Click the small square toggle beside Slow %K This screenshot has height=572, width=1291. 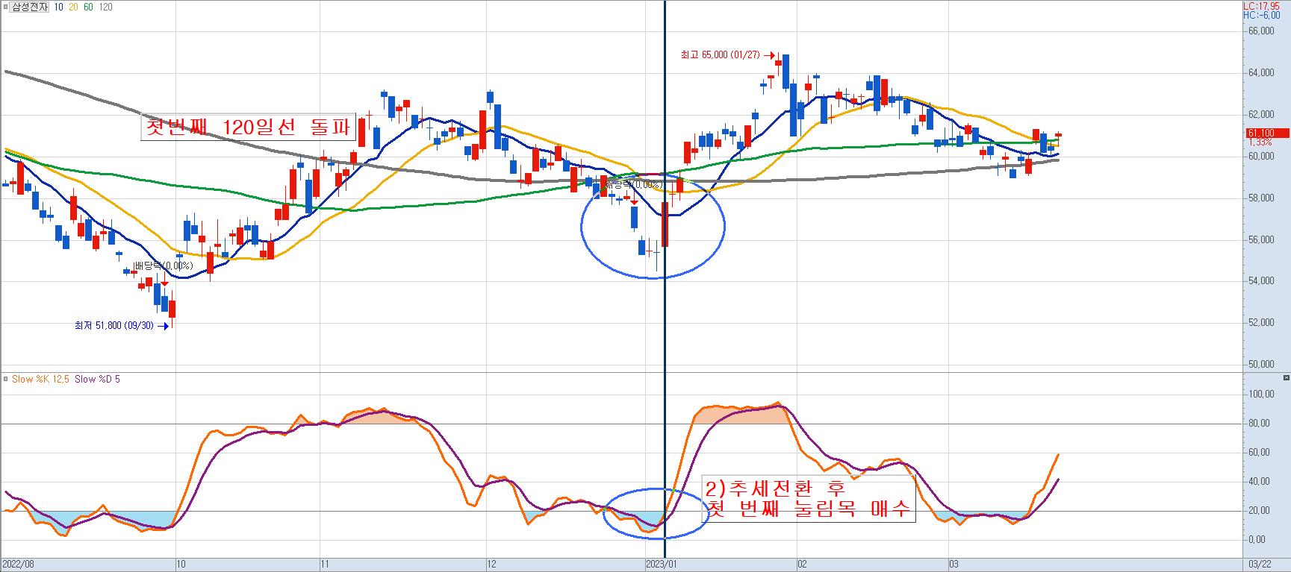coord(5,379)
